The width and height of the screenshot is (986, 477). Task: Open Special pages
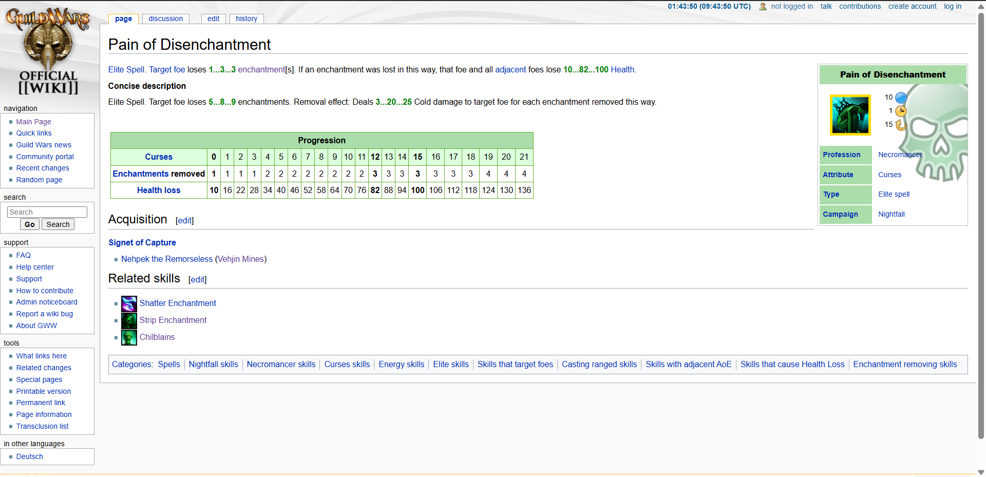pyautogui.click(x=39, y=379)
